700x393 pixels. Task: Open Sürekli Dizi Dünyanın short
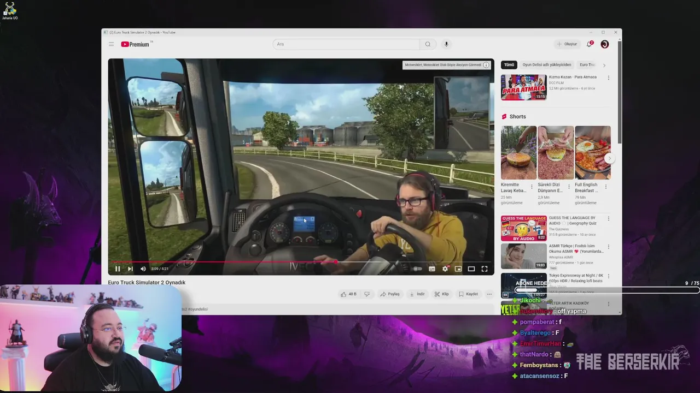(x=556, y=153)
